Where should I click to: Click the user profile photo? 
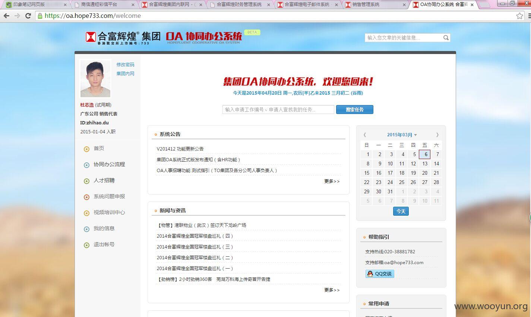pyautogui.click(x=95, y=79)
